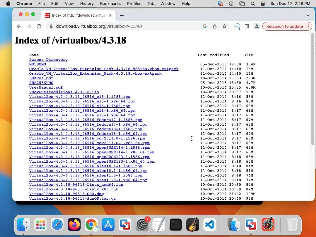This screenshot has height=237, width=316.
Task: Download sles11.0-1.x86_64.rpm package
Action: pos(88,180)
